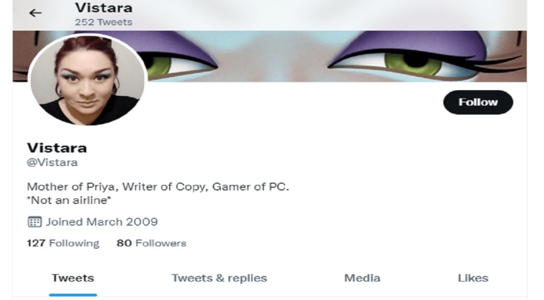This screenshot has height=300, width=544.
Task: Click the joined-date calendar icon
Action: pyautogui.click(x=34, y=222)
